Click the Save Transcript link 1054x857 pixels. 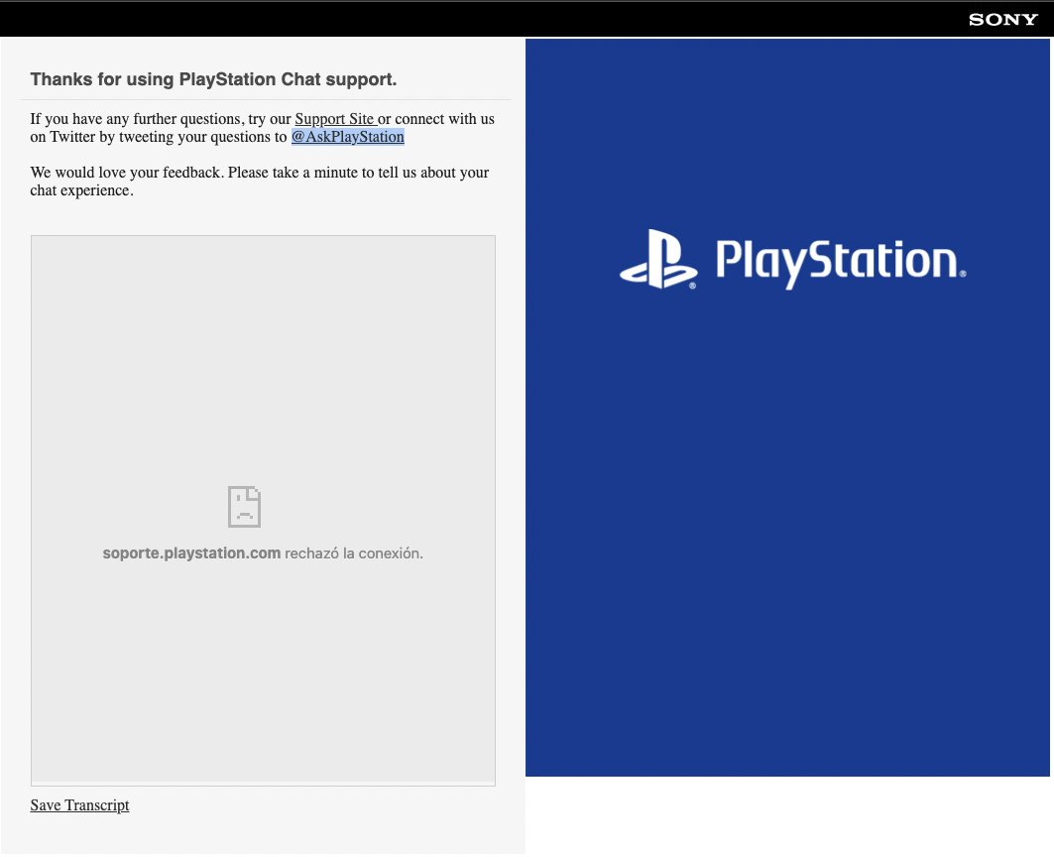(79, 805)
